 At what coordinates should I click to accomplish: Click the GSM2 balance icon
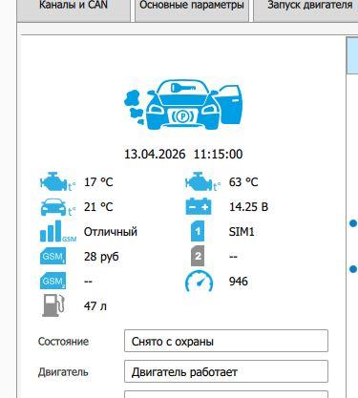[x=53, y=281]
